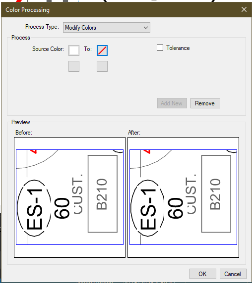Click the After preview image

coord(183,197)
